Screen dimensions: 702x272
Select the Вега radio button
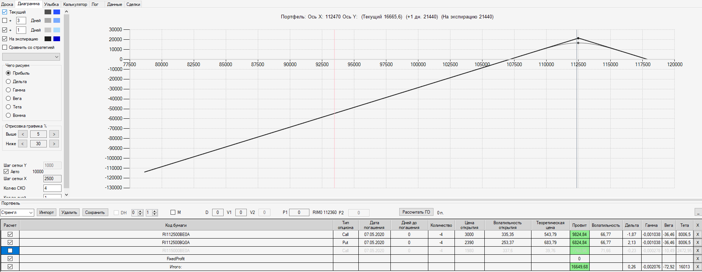8,99
